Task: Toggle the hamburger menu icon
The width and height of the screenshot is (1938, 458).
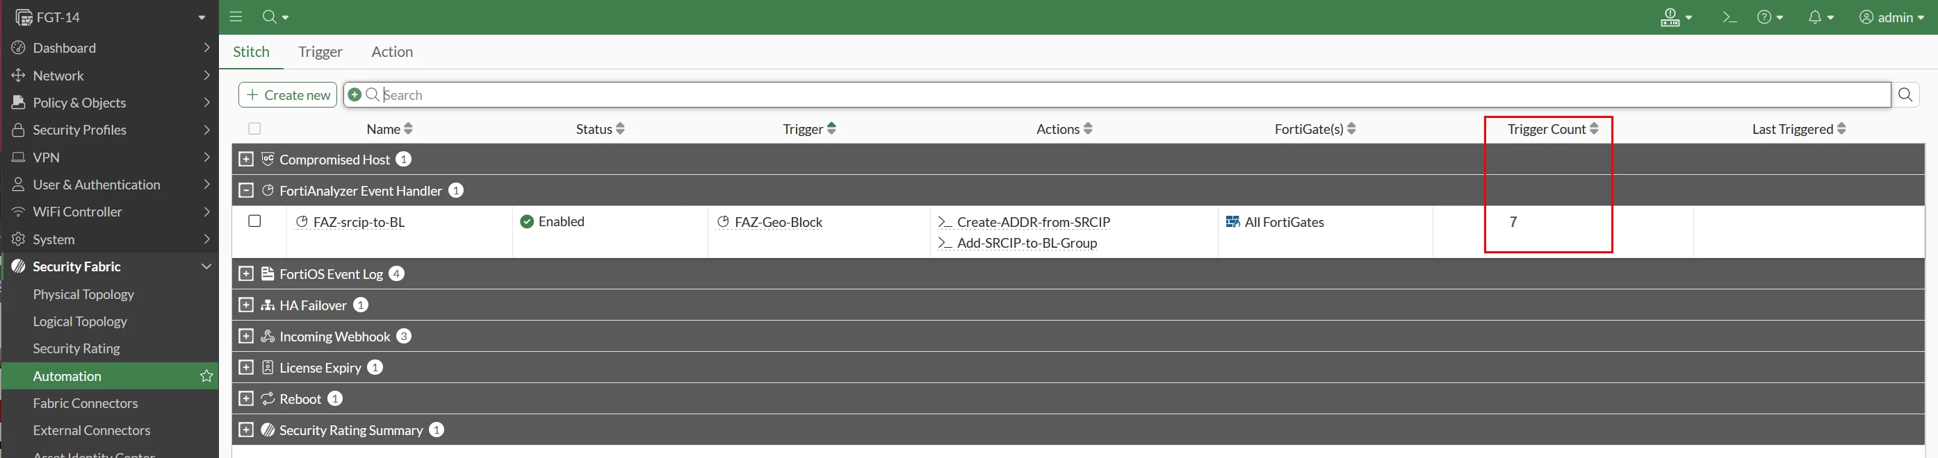Action: pos(236,17)
